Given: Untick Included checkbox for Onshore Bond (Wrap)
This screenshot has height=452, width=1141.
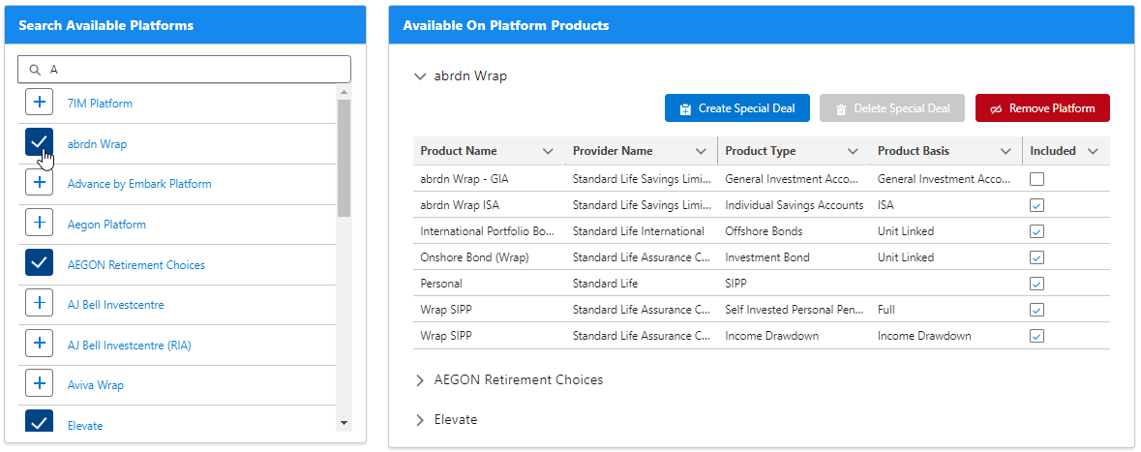Looking at the screenshot, I should pos(1036,257).
